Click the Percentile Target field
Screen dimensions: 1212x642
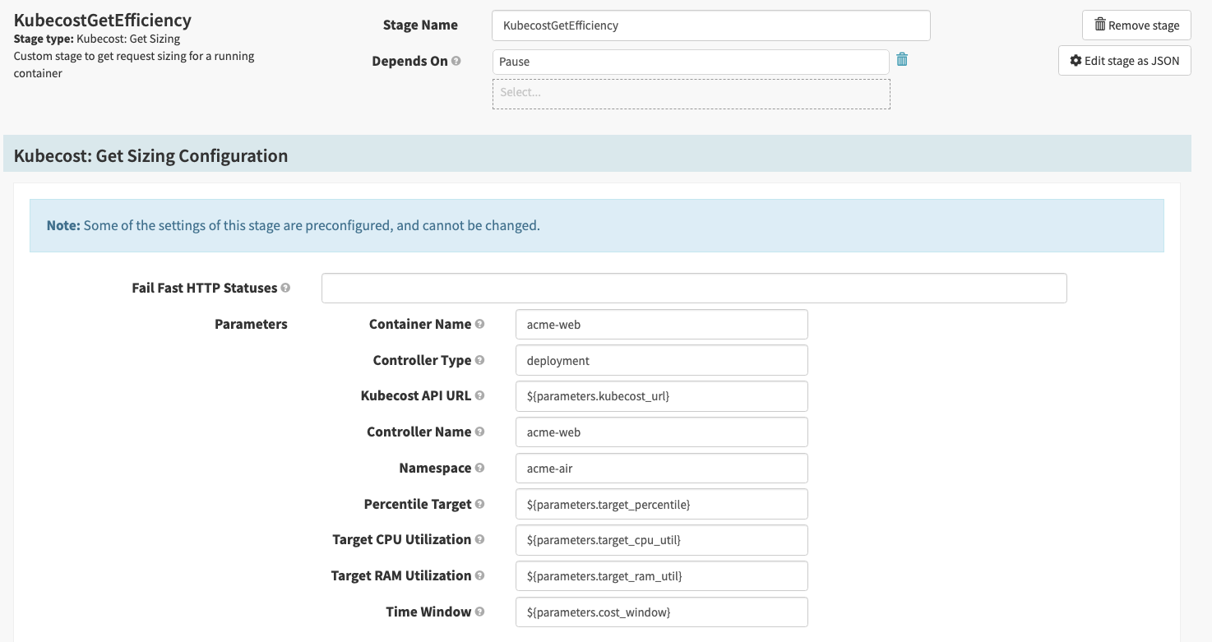click(661, 504)
